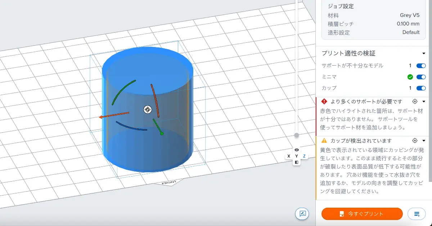Click the FRONT label on build platform
This screenshot has width=432, height=226.
pos(169,183)
